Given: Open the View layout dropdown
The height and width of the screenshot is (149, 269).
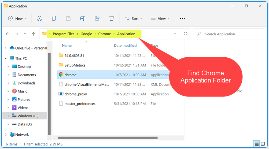Looking at the screenshot, I should 160,18.
